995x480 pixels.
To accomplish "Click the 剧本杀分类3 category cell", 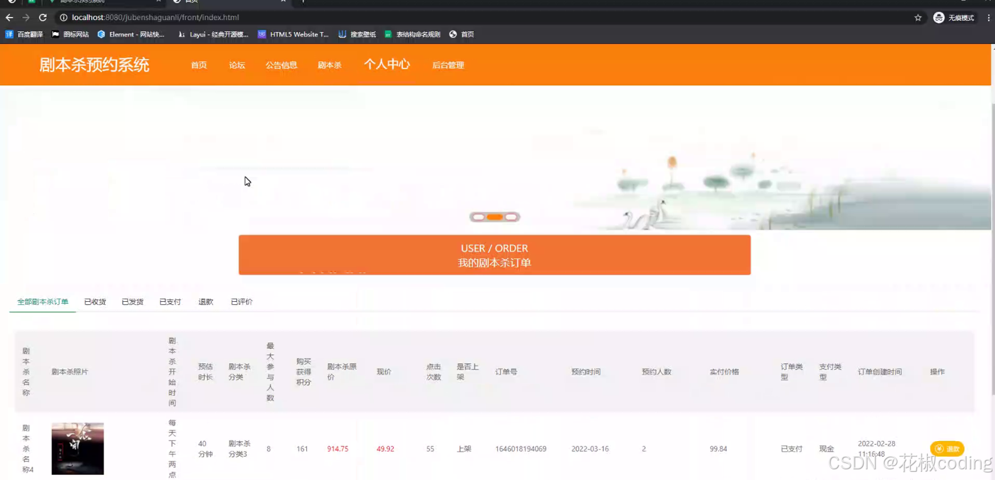I will click(x=239, y=449).
